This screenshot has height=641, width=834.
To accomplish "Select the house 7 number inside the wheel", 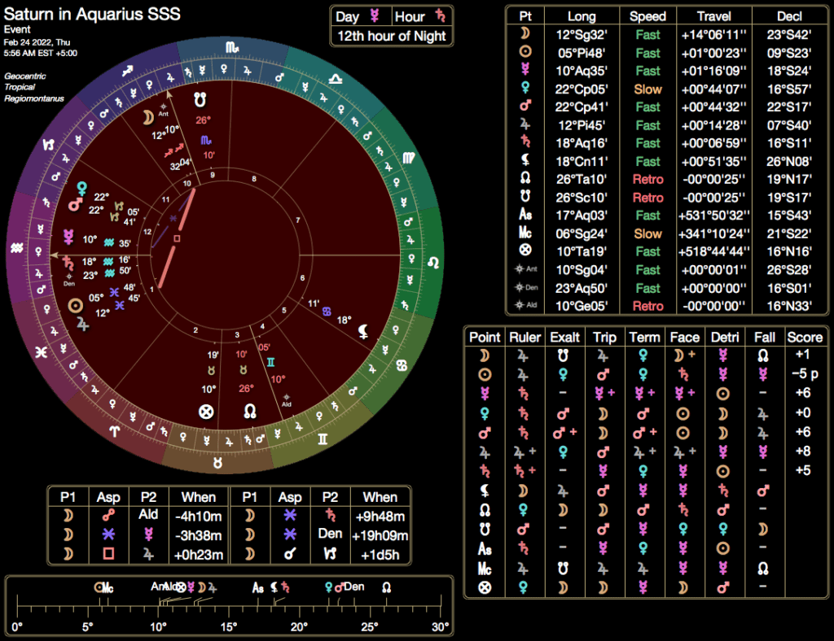I will coord(298,220).
